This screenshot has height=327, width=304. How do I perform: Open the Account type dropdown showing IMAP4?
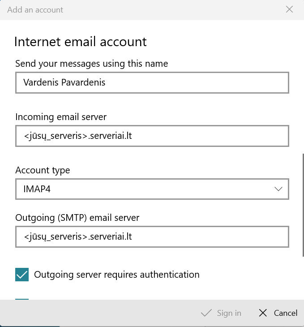[x=151, y=189]
